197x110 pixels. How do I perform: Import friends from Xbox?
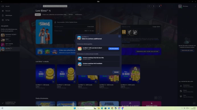pyautogui.click(x=187, y=96)
